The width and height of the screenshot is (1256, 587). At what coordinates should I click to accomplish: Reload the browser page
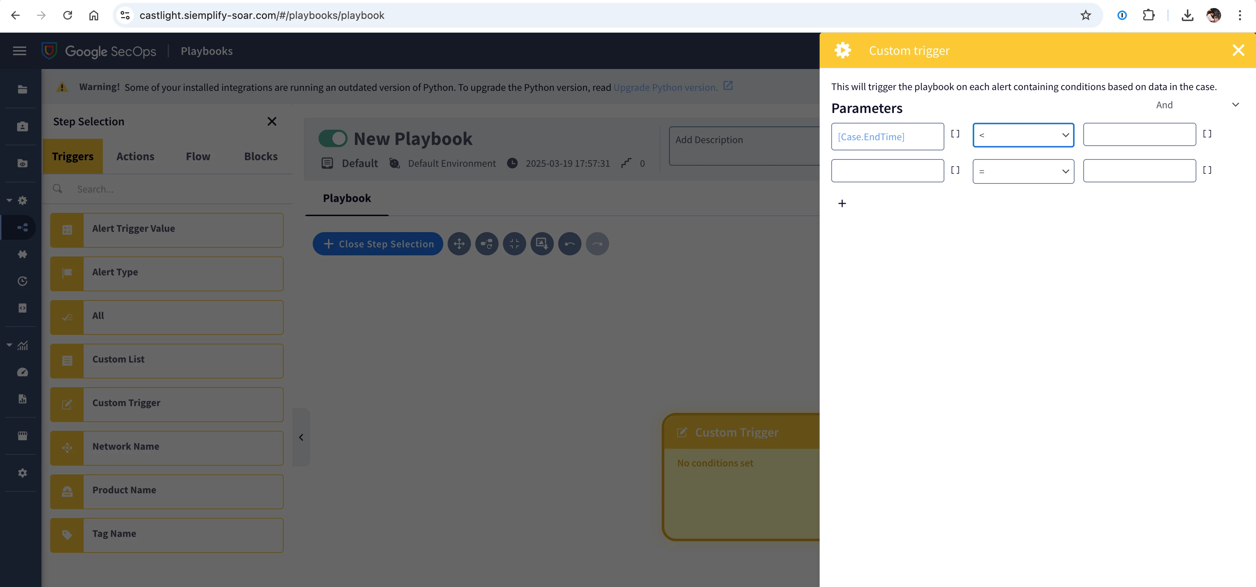click(x=68, y=15)
